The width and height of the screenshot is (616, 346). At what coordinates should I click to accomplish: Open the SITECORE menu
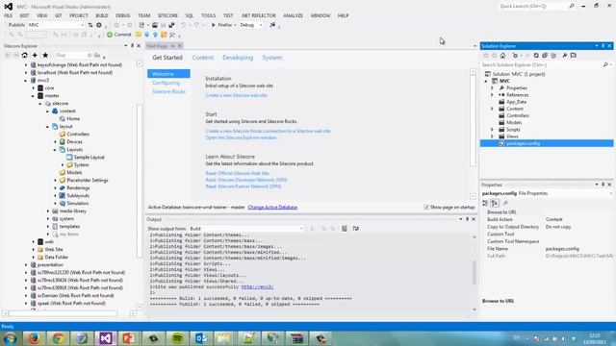click(167, 15)
